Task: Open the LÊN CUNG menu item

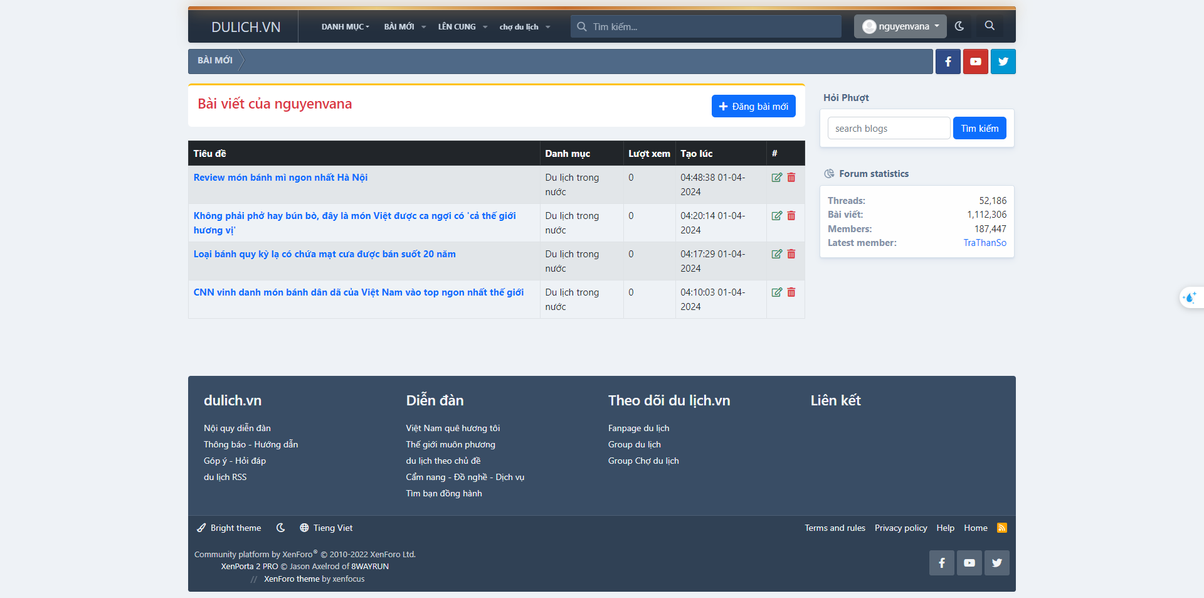Action: pyautogui.click(x=457, y=26)
